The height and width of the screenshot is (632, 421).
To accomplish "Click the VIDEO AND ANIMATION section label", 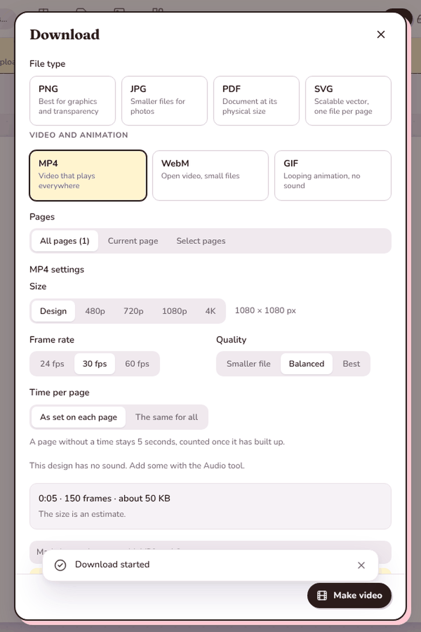I will point(79,135).
